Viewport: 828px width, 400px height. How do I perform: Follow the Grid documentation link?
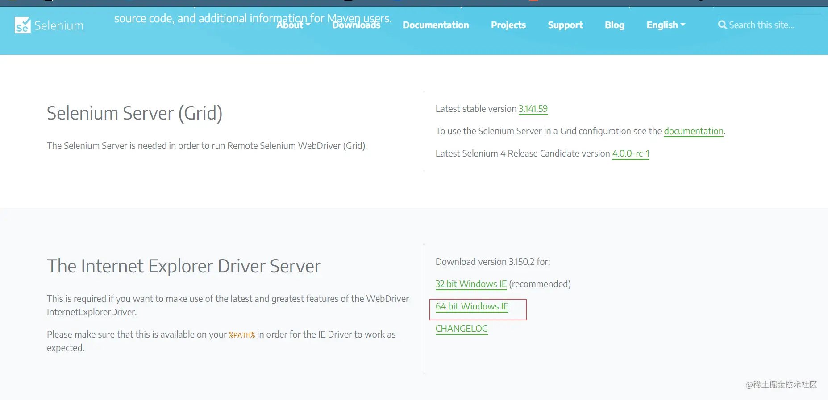(694, 131)
